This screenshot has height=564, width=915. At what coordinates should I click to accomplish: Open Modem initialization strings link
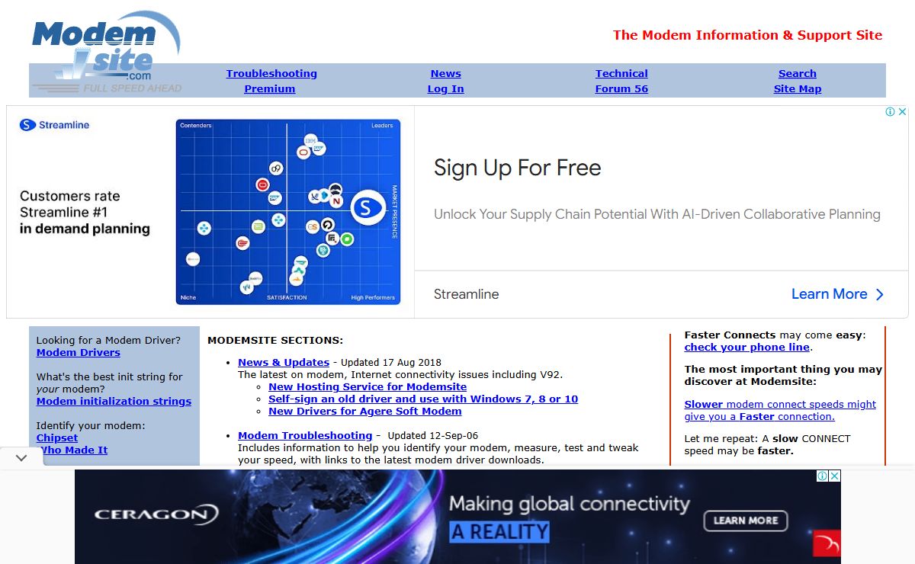click(114, 402)
